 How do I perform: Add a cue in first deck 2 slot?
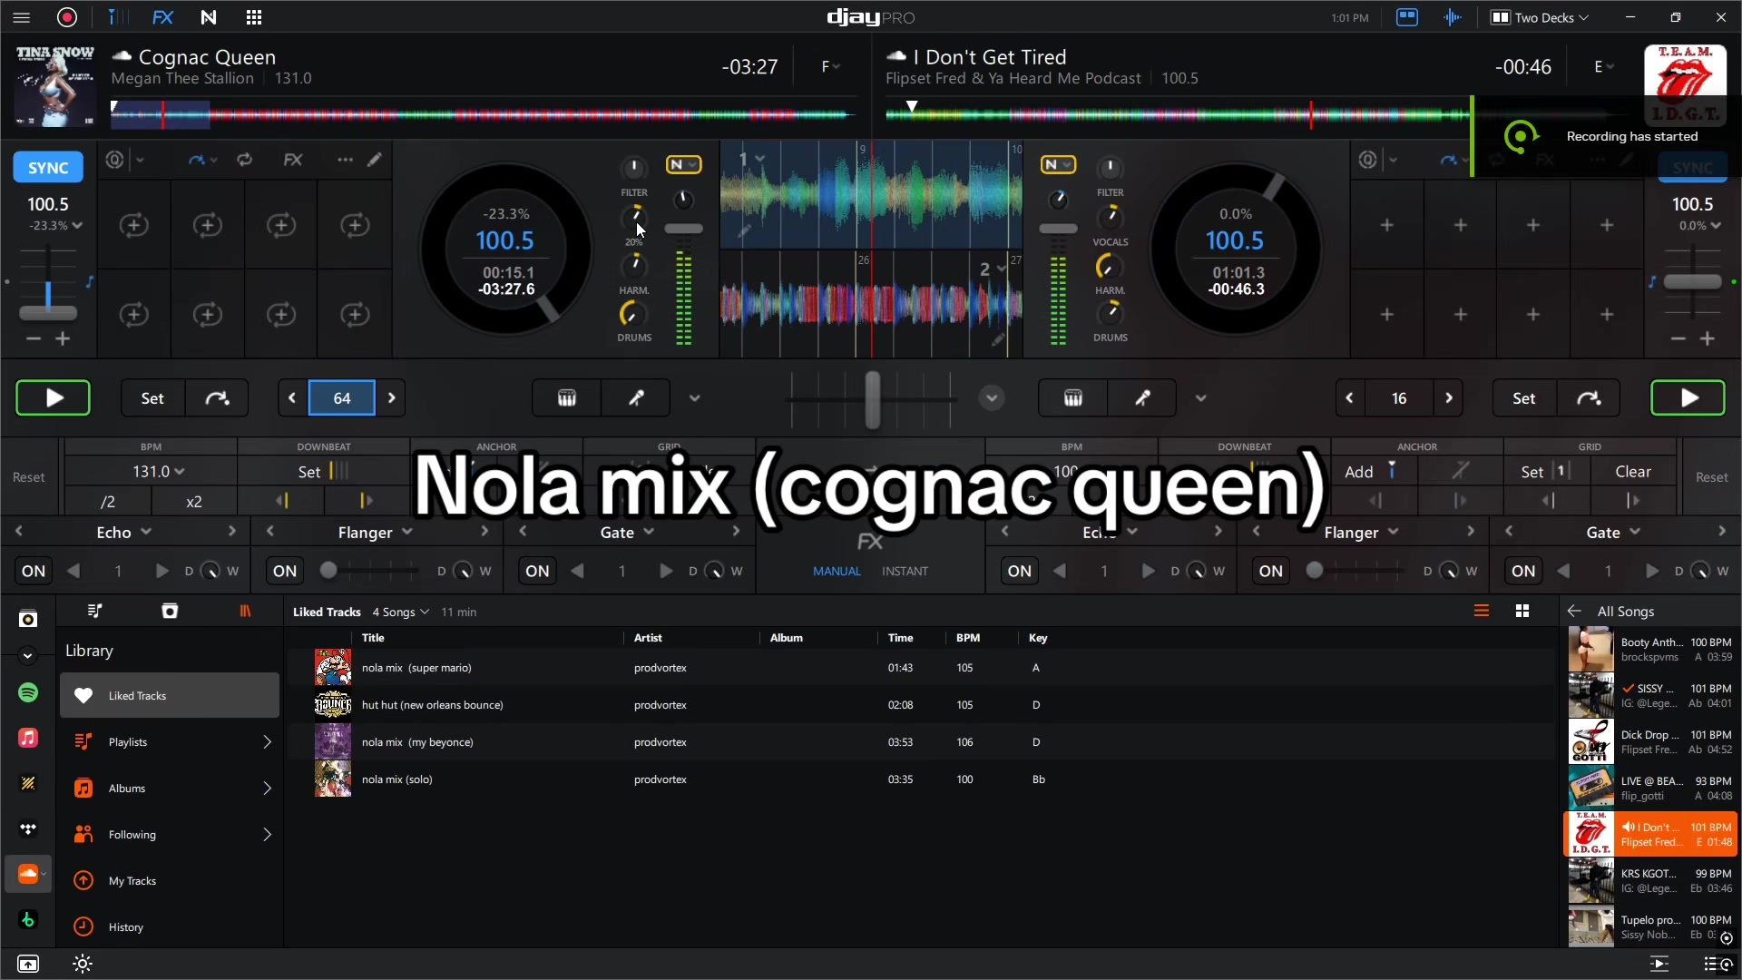click(x=1387, y=225)
